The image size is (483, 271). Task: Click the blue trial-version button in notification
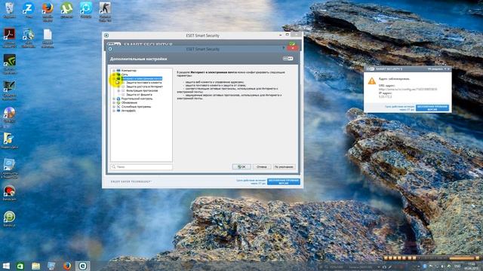(432, 108)
